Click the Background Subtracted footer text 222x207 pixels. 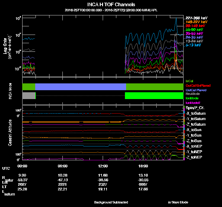pyautogui.click(x=111, y=202)
